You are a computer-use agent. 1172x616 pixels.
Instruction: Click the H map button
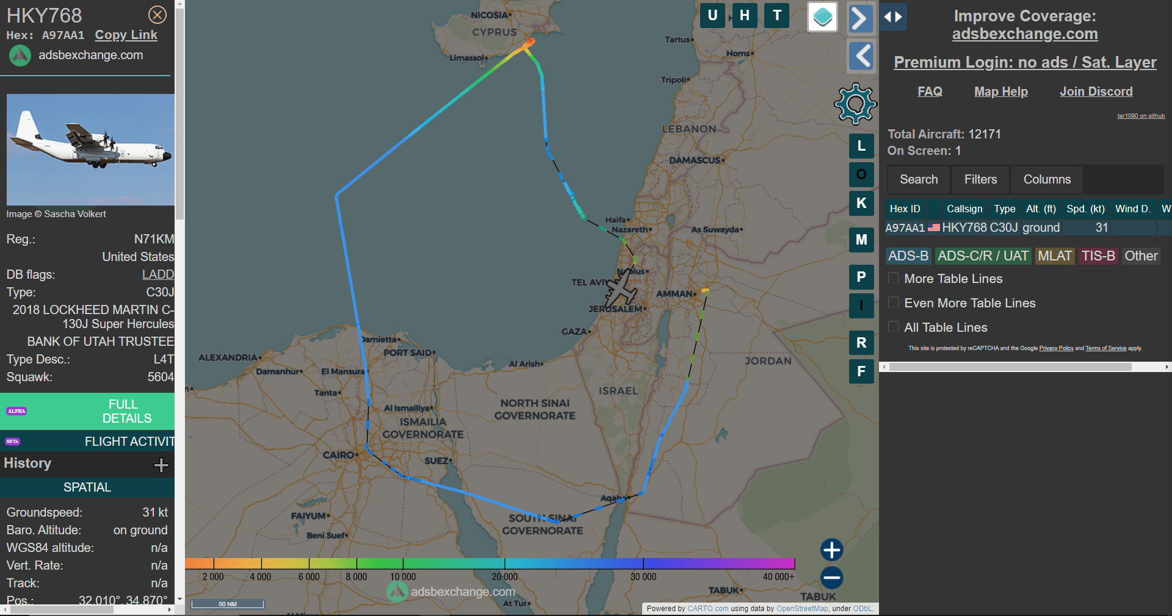(x=745, y=16)
